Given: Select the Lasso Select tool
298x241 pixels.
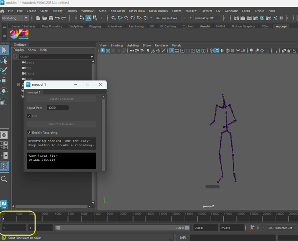Looking at the screenshot, I should tap(4, 61).
